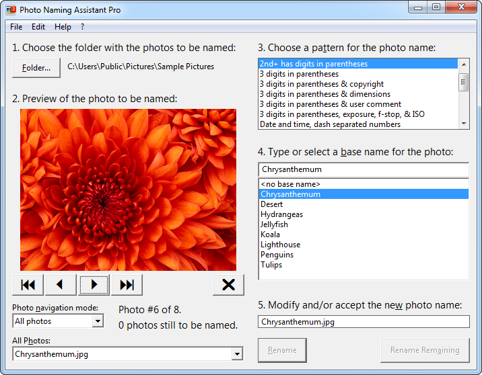Select '<no base name>' in the list
482x375 pixels.
point(290,184)
